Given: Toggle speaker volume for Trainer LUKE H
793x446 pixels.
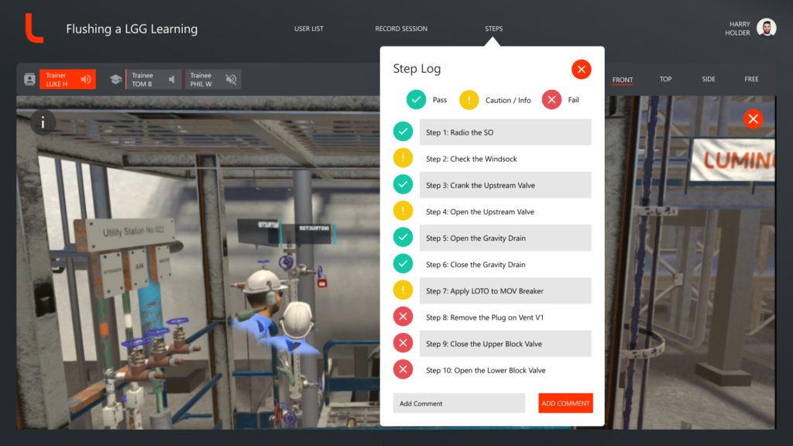Looking at the screenshot, I should coord(86,80).
